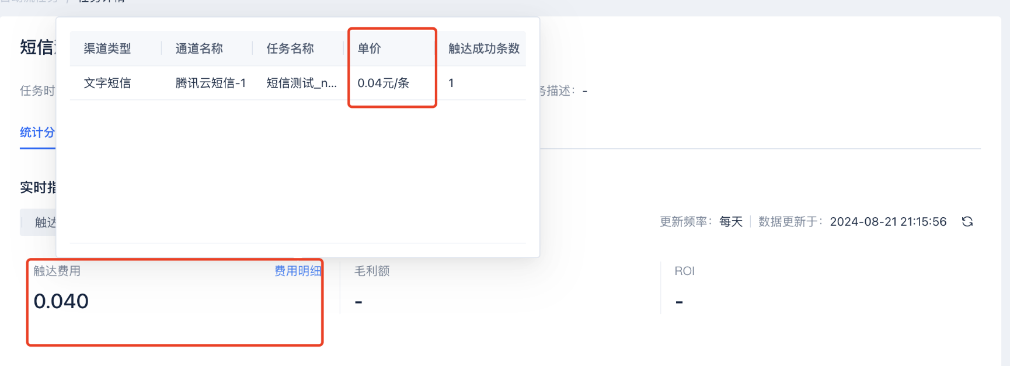This screenshot has height=366, width=1010.
Task: Click the 单价 column header
Action: pos(369,48)
